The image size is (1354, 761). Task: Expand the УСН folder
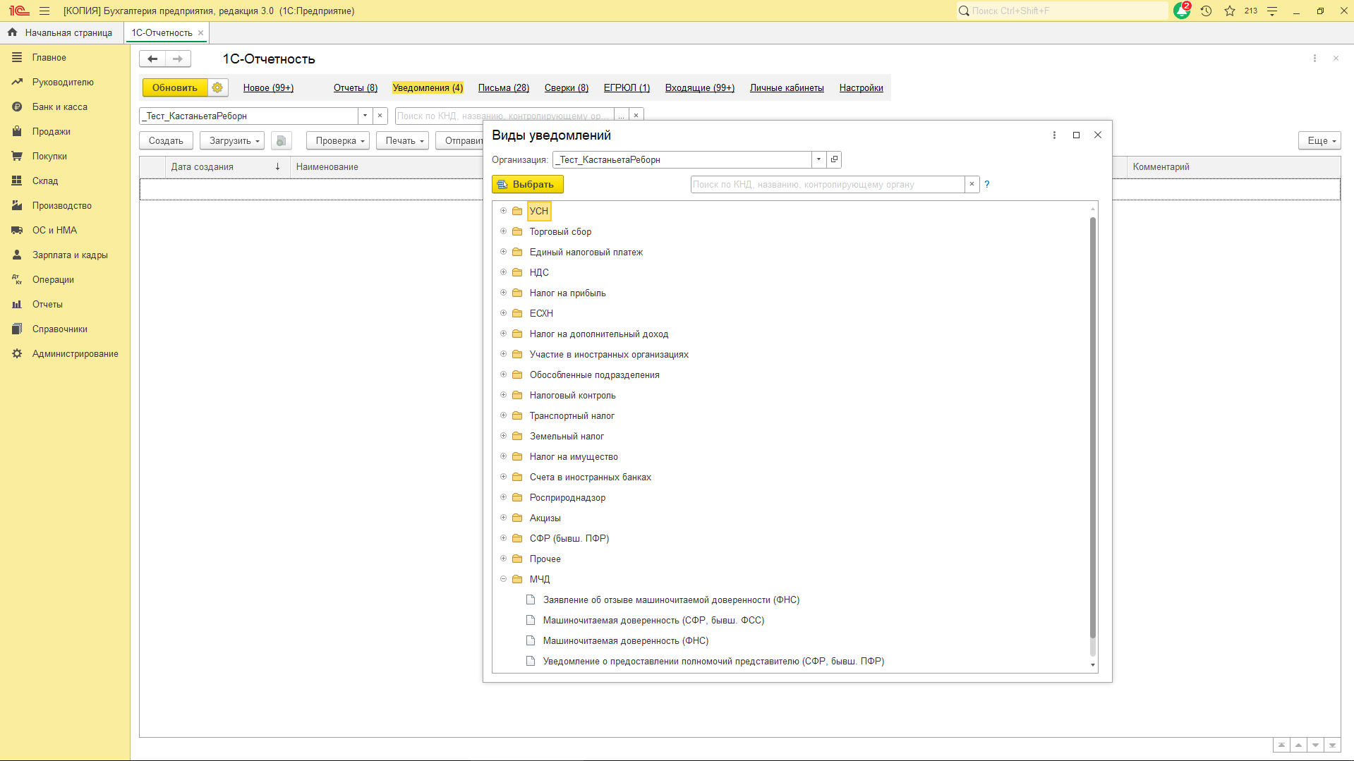[504, 211]
